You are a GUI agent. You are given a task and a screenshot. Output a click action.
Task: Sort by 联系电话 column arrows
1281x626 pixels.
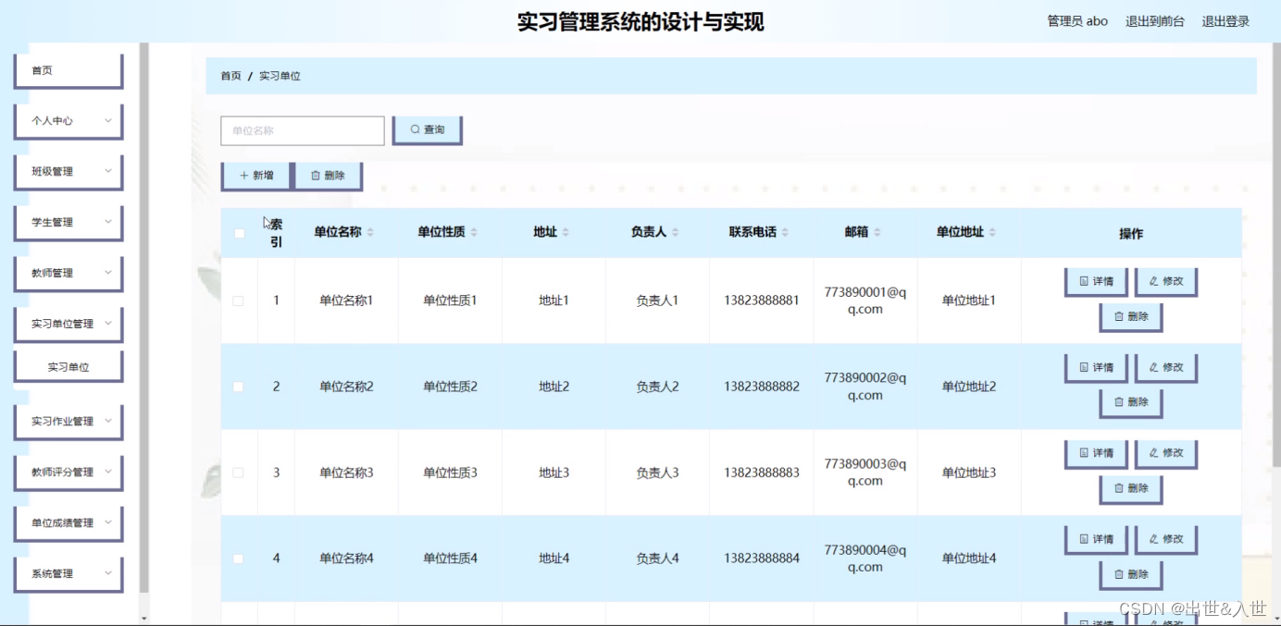click(786, 233)
